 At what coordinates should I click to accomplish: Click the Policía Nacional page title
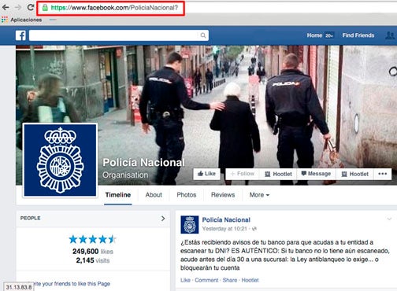(143, 163)
